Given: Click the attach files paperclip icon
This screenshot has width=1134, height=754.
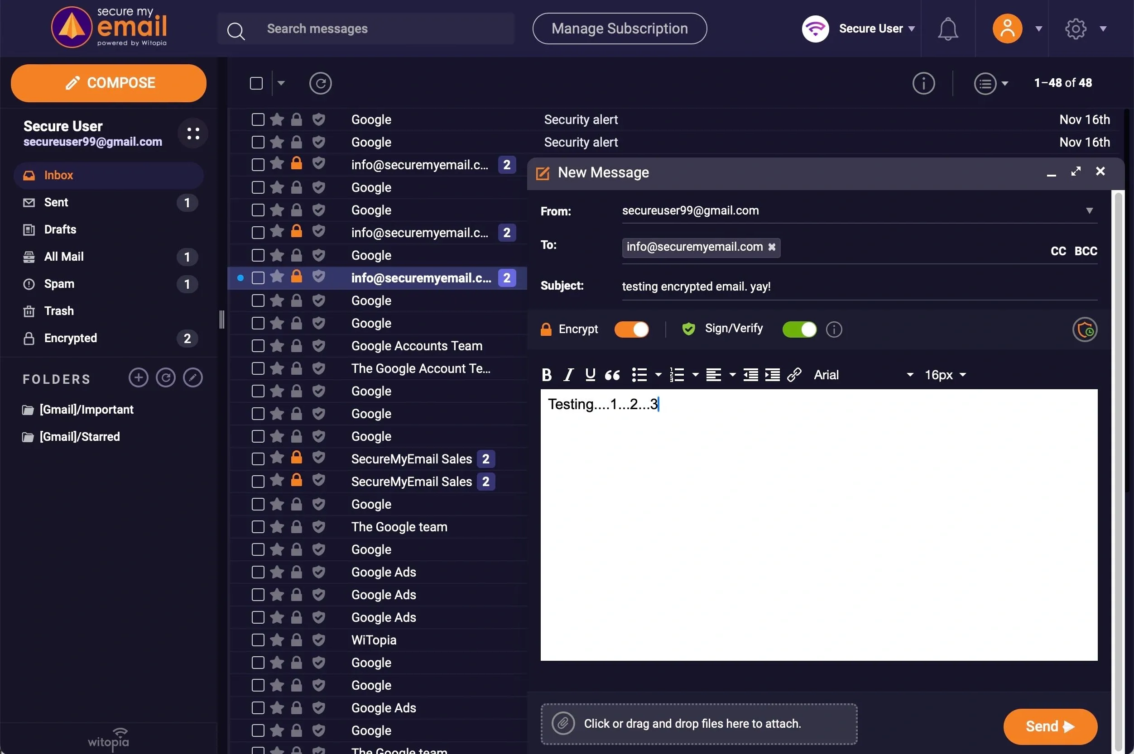Looking at the screenshot, I should [563, 723].
